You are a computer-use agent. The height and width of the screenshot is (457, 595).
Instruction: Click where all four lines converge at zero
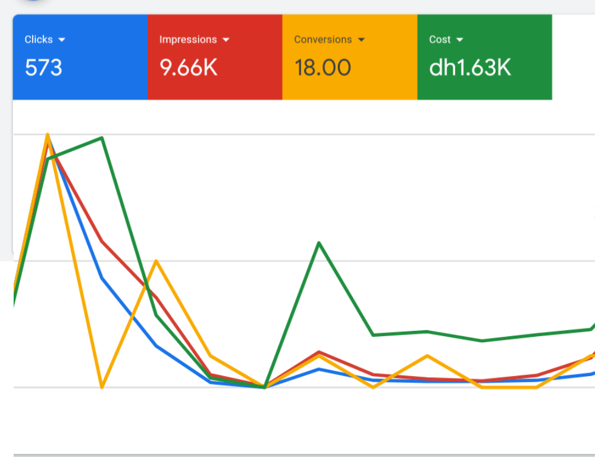[264, 387]
